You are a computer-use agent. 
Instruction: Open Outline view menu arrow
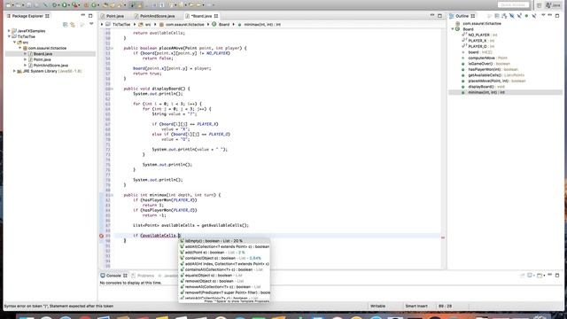(543, 16)
